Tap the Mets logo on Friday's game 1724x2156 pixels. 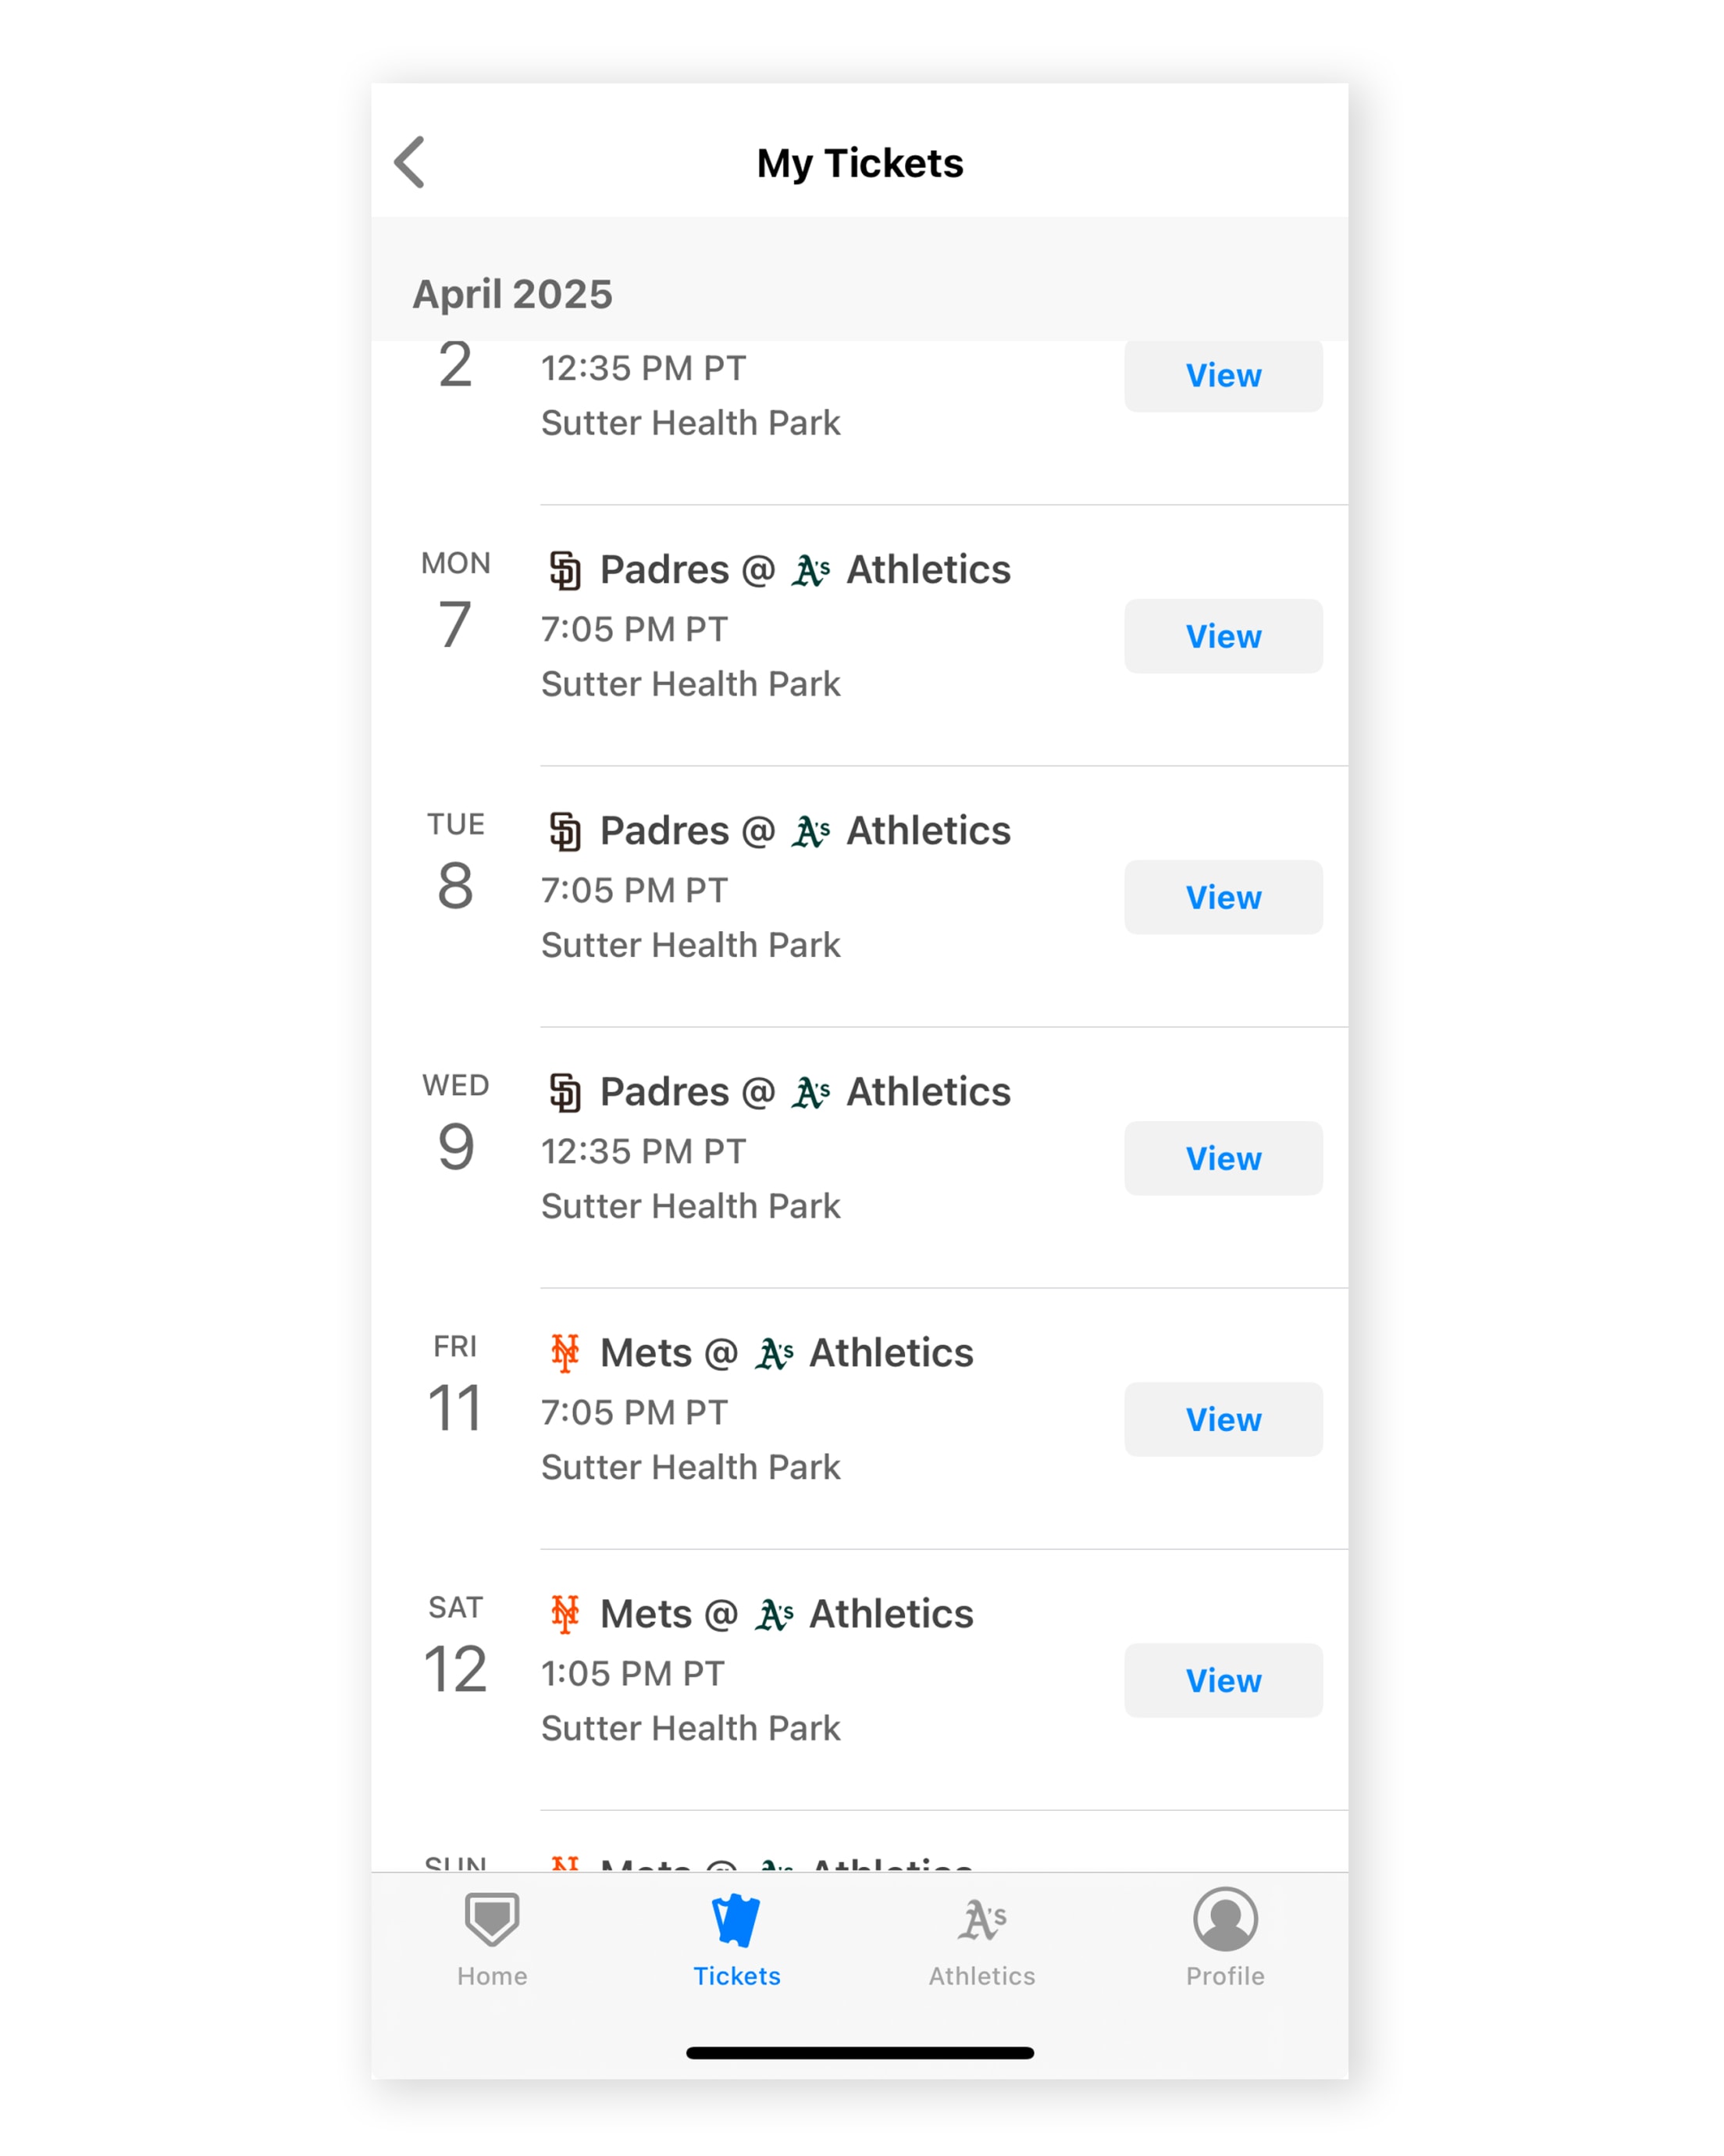[565, 1353]
